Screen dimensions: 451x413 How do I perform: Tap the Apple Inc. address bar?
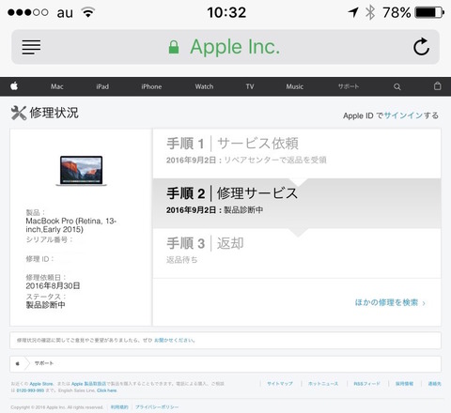[x=225, y=47]
